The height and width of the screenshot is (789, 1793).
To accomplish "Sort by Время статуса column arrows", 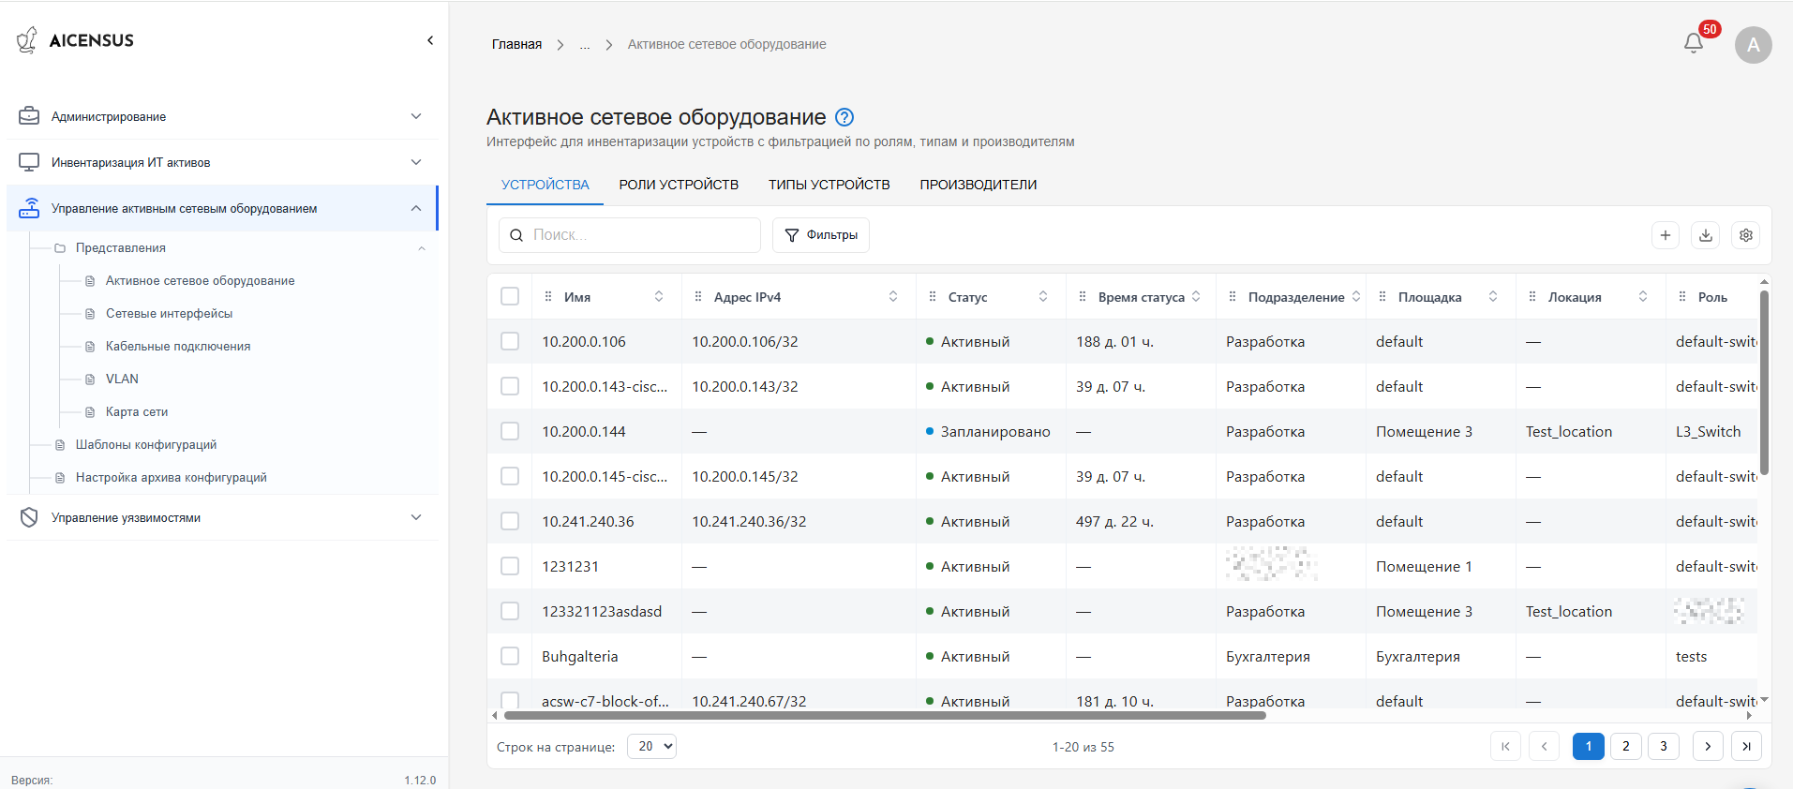I will click(x=1196, y=296).
